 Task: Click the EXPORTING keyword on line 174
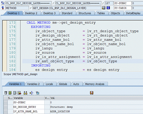click(x=41, y=27)
